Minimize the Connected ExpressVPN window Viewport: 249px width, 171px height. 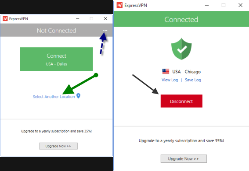click(x=207, y=5)
